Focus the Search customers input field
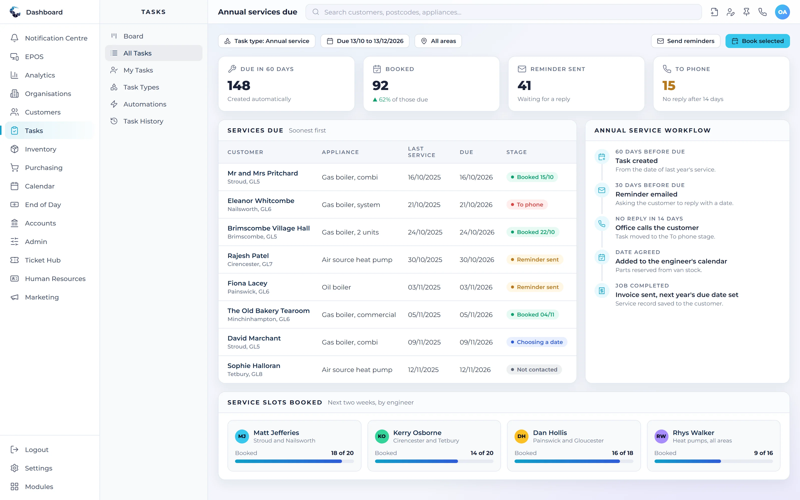Viewport: 800px width, 500px height. pos(503,12)
